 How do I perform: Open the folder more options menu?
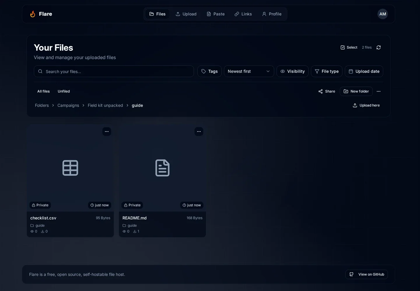[379, 91]
